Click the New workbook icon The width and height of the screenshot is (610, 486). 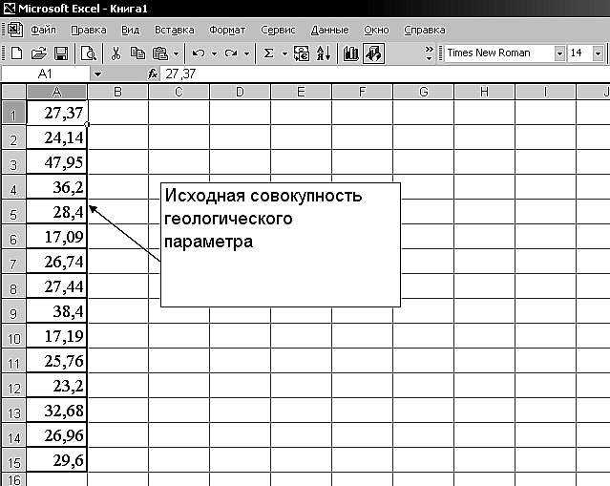16,53
